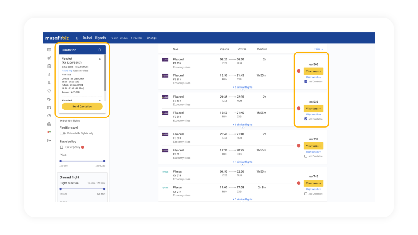
Task: Sort results by Price
Action: 318,49
